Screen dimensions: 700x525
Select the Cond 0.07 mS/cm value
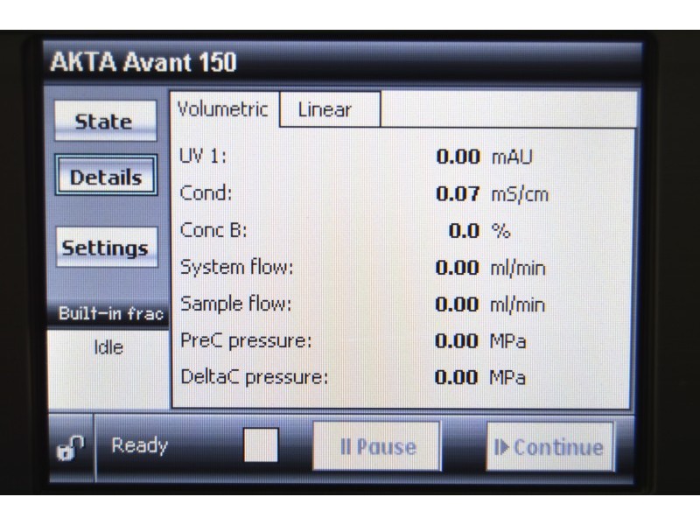click(x=492, y=194)
